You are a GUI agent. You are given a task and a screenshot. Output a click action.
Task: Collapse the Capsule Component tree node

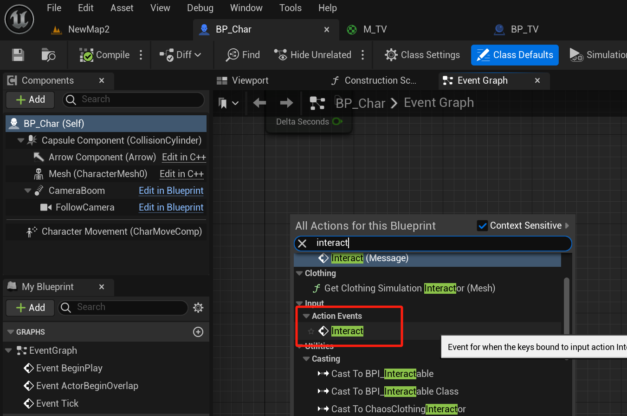pos(20,140)
